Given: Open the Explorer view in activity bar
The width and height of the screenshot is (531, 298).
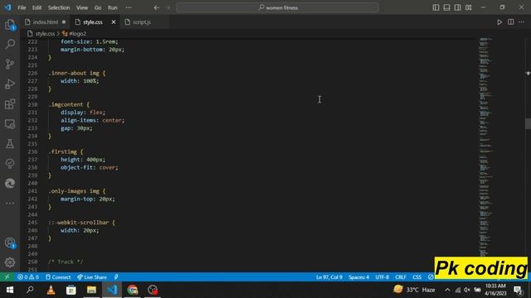Looking at the screenshot, I should coord(10,25).
